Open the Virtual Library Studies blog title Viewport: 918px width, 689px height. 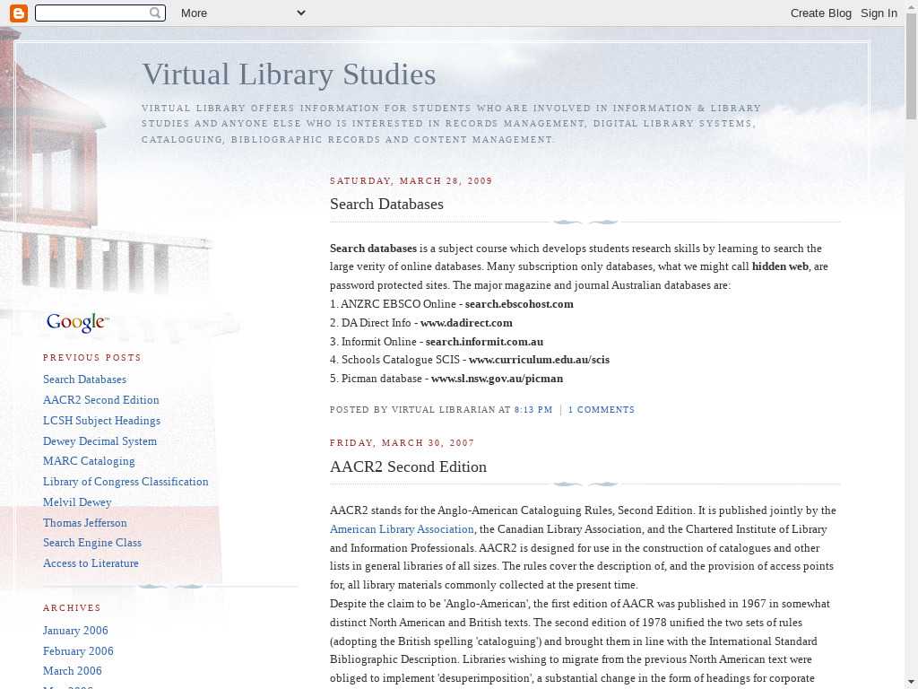[289, 74]
